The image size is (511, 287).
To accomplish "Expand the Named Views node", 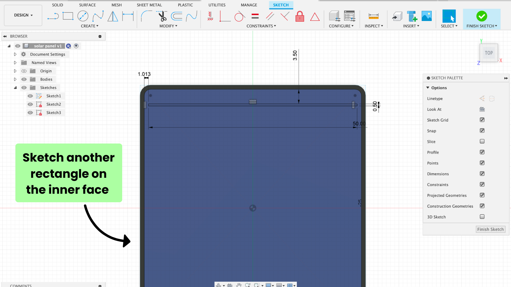I will pos(15,63).
